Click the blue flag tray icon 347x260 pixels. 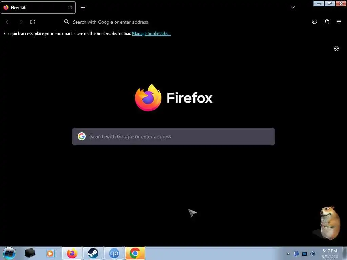(296, 254)
